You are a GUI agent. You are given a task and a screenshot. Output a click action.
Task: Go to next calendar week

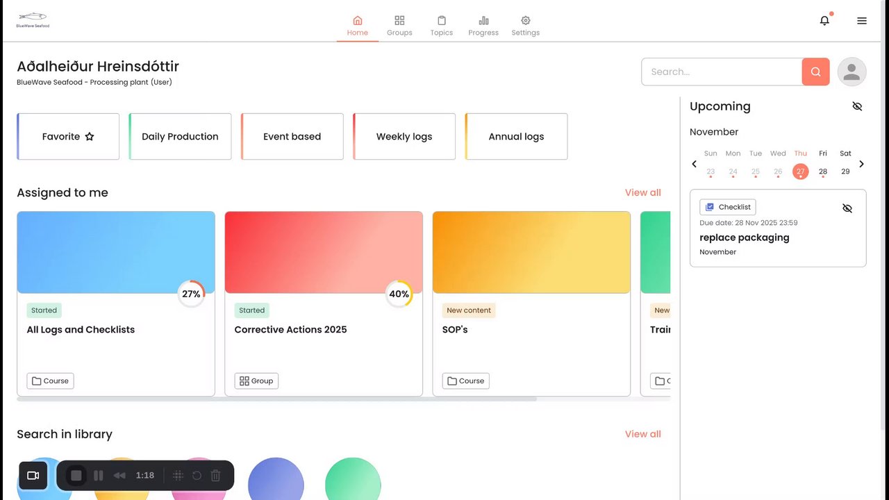(x=862, y=164)
